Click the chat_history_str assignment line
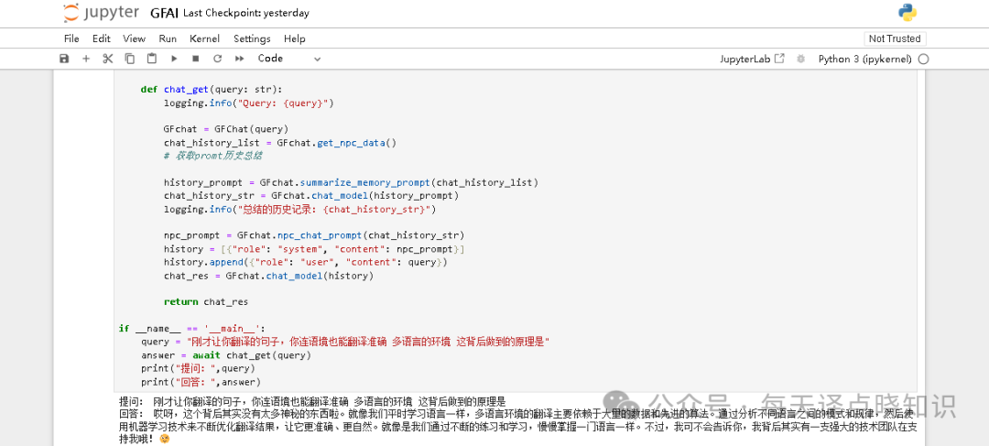The height and width of the screenshot is (446, 989). tap(311, 196)
